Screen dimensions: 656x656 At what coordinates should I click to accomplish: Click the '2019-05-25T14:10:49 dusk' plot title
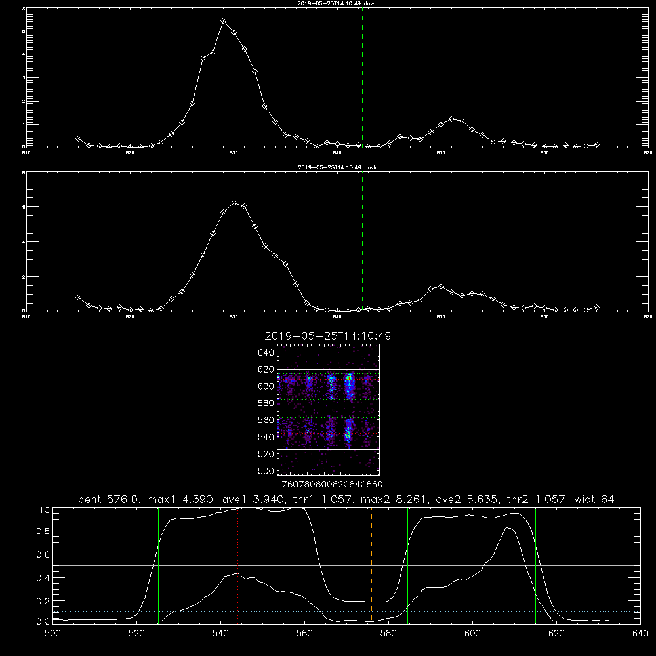point(338,167)
